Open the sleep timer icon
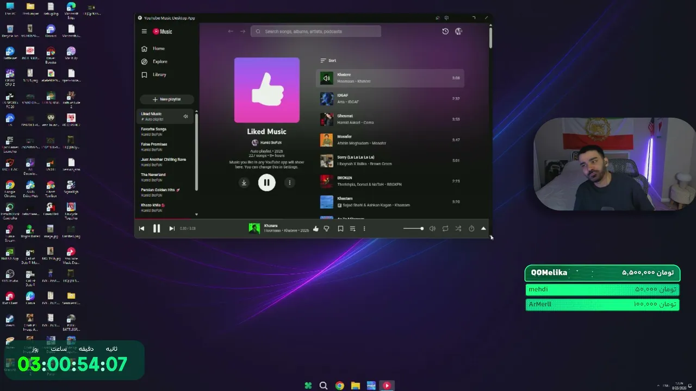This screenshot has width=696, height=391. (471, 229)
